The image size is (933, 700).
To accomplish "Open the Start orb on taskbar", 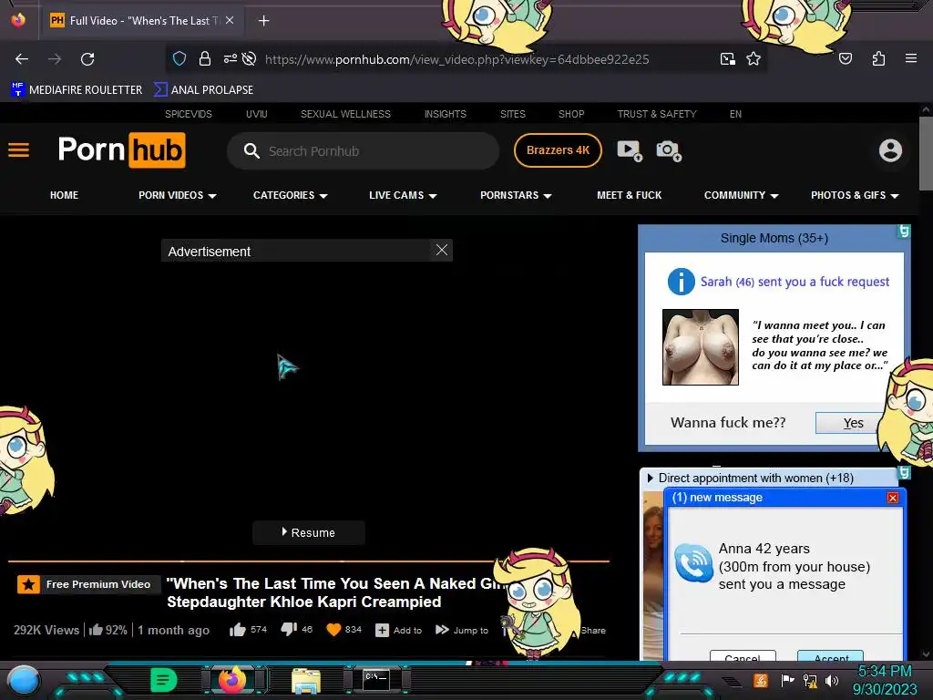I will [x=23, y=681].
